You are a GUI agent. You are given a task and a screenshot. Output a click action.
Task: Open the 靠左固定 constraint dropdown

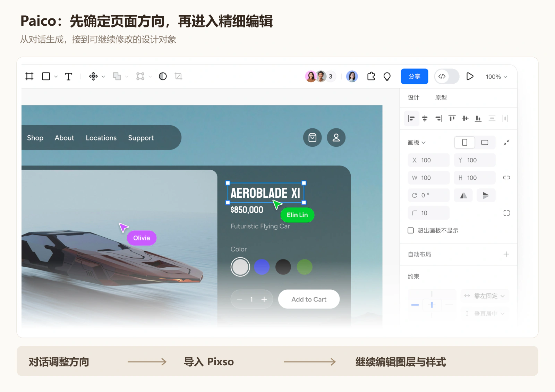pyautogui.click(x=485, y=296)
